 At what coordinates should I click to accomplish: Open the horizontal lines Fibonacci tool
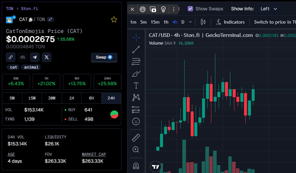tap(136, 62)
